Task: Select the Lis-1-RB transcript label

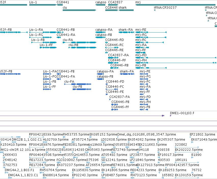Action: point(38,40)
